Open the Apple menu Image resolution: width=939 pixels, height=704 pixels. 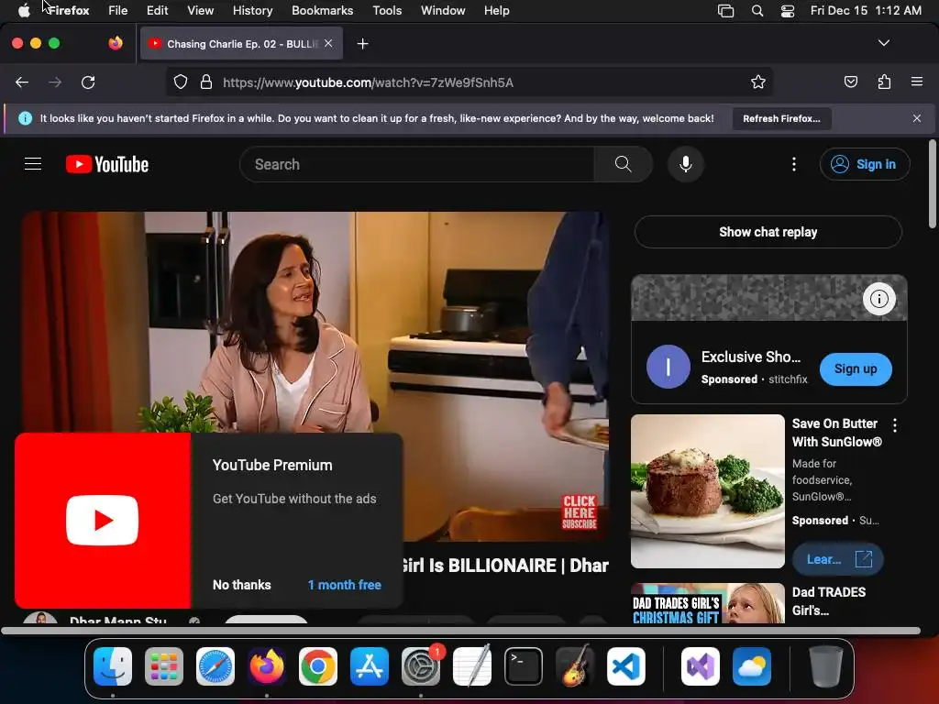[24, 10]
